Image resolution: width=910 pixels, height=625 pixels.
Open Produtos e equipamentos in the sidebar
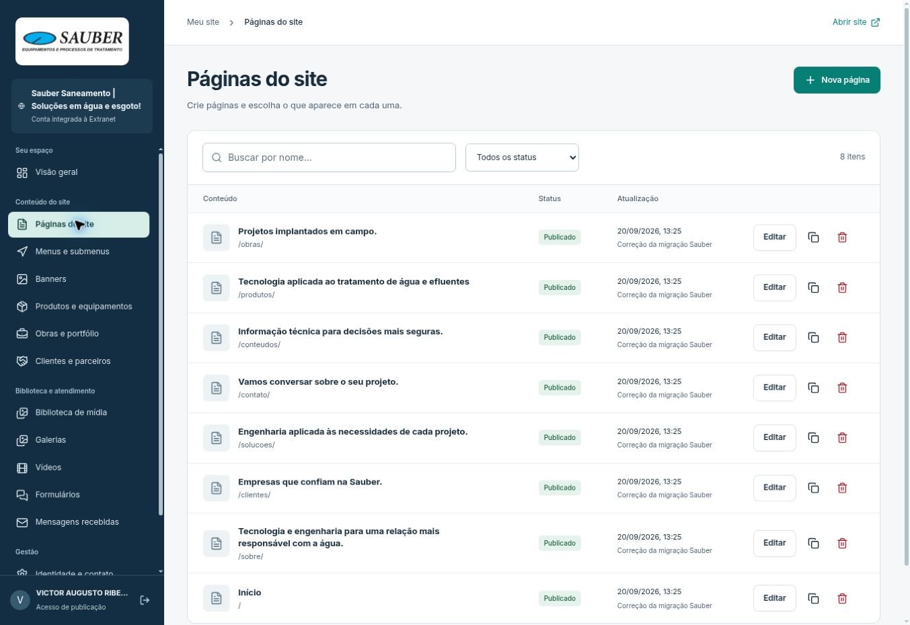79,307
